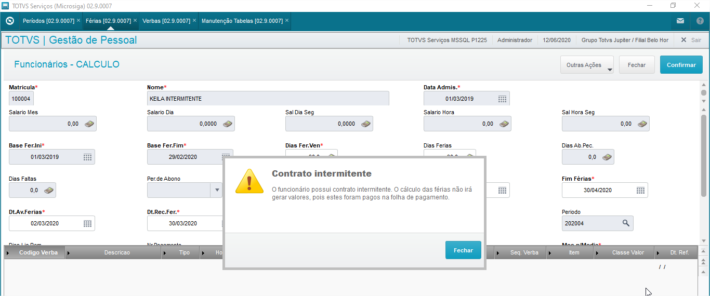Expand the Classe Valor column arrow
The width and height of the screenshot is (710, 296).
tap(597, 253)
